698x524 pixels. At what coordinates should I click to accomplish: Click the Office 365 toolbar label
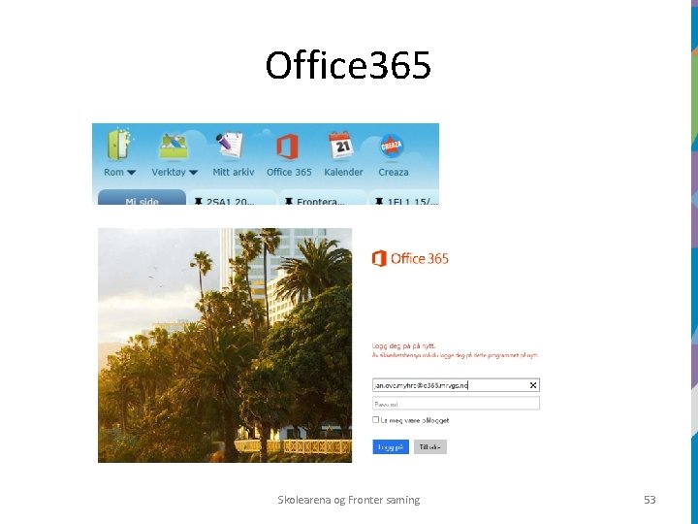pyautogui.click(x=289, y=172)
